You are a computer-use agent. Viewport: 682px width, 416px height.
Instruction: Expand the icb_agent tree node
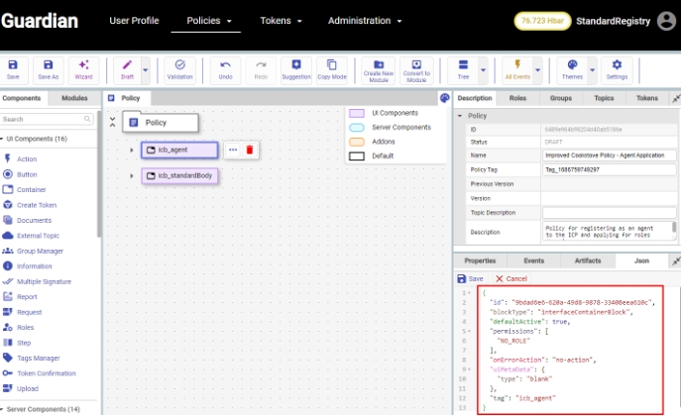(132, 151)
